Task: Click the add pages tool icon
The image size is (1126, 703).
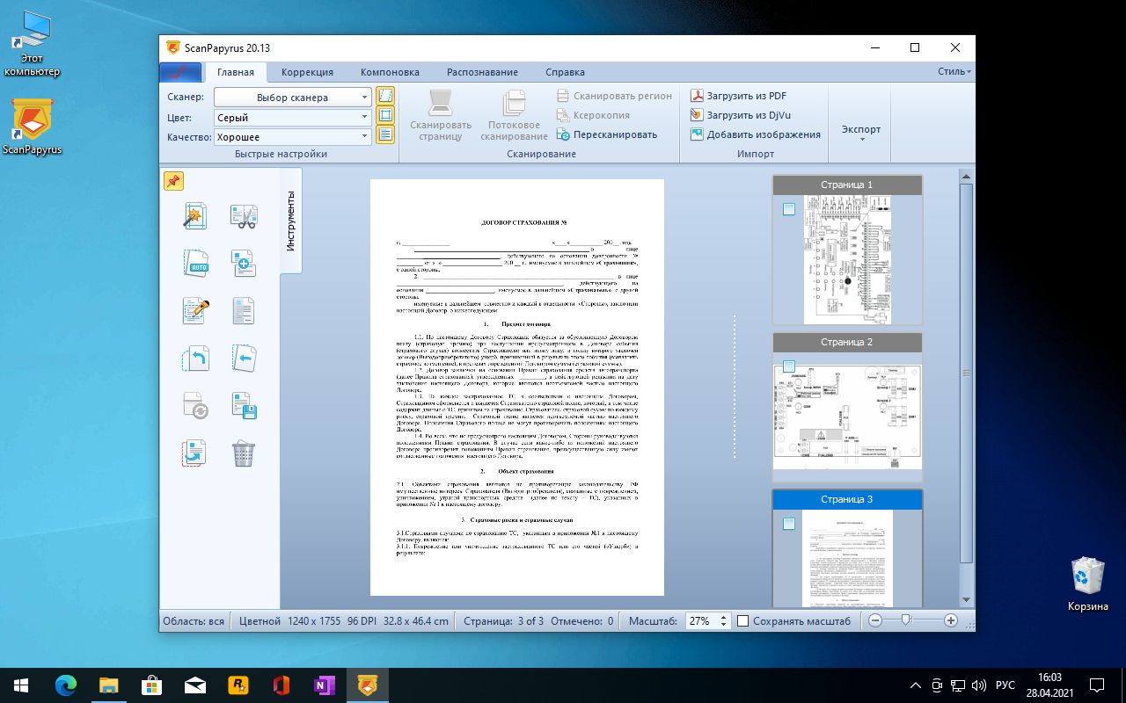Action: pos(245,260)
